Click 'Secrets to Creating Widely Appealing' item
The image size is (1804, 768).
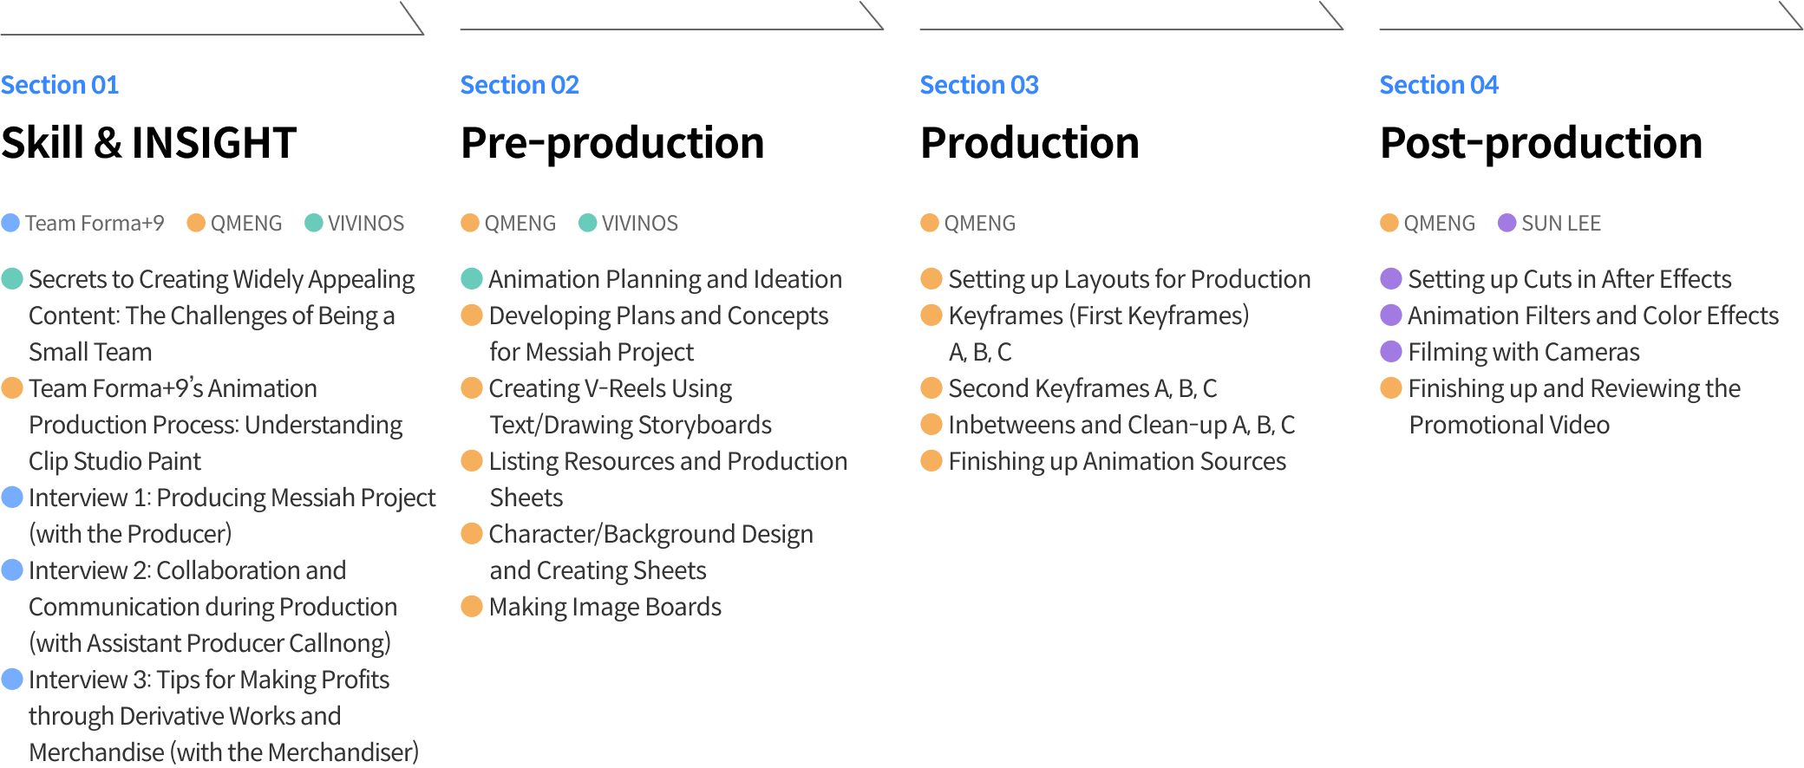point(222,279)
